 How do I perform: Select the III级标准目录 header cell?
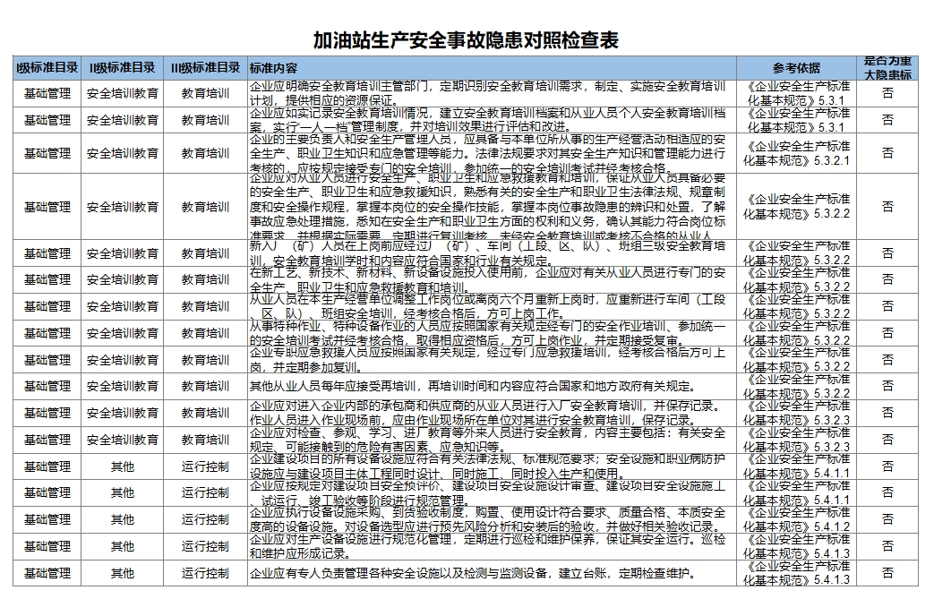pyautogui.click(x=205, y=68)
